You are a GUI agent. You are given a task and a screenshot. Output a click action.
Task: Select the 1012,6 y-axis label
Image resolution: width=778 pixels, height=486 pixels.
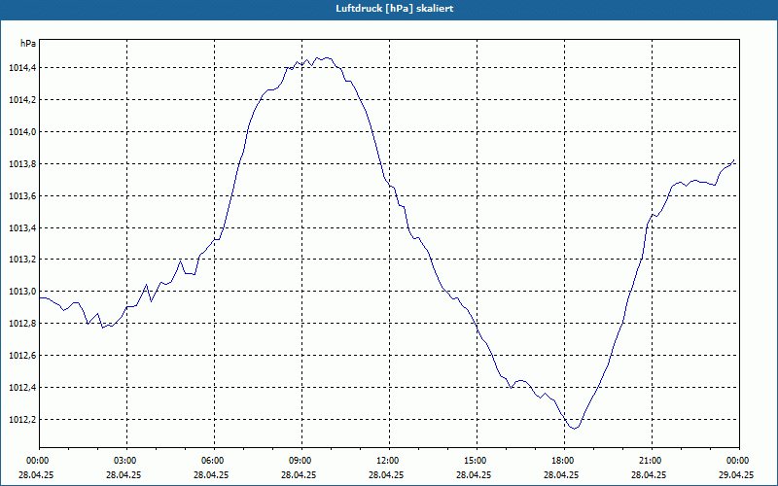click(x=22, y=356)
